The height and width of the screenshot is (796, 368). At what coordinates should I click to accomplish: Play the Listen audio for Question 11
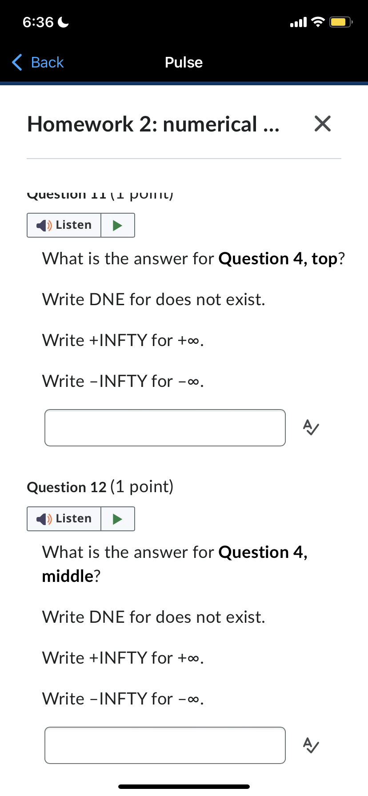pyautogui.click(x=64, y=225)
